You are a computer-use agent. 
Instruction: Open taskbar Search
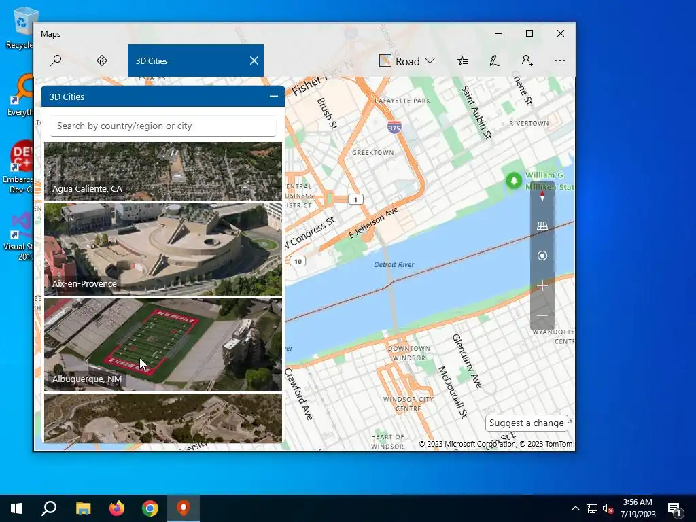coord(49,508)
